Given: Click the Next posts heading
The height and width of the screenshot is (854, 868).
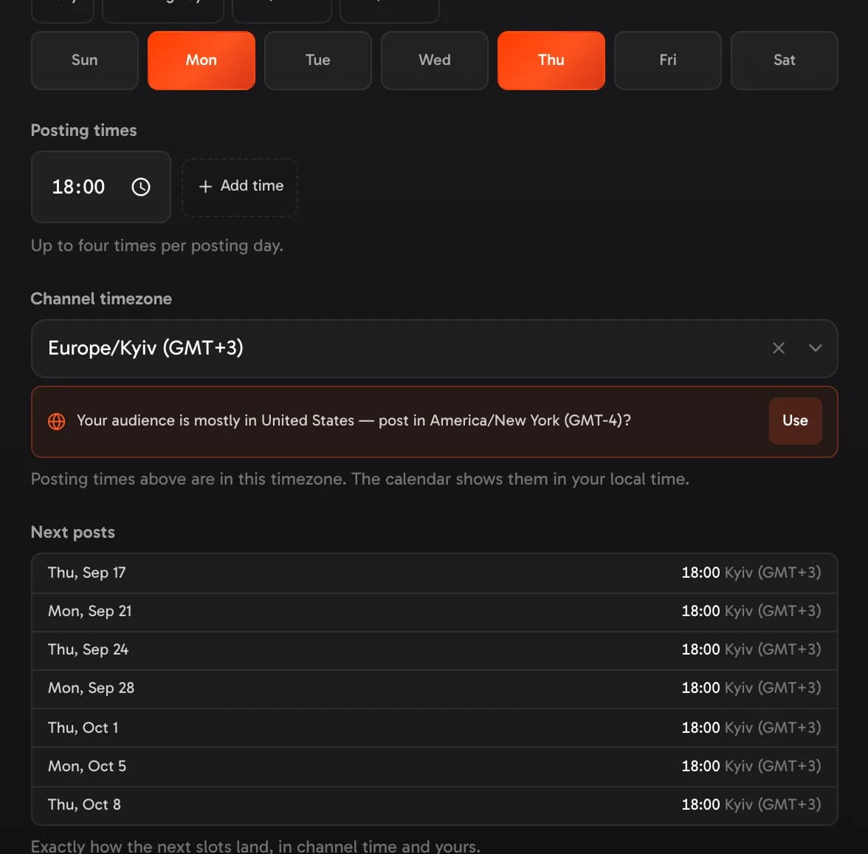Looking at the screenshot, I should [x=73, y=532].
